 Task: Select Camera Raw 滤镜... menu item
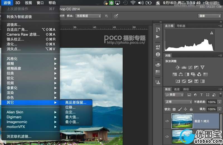pyautogui.click(x=31, y=34)
